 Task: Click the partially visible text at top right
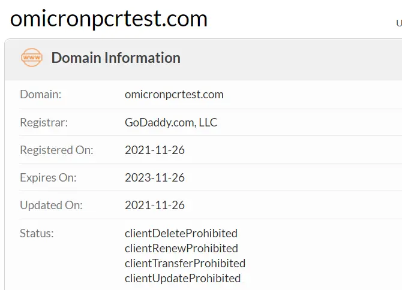coord(399,23)
